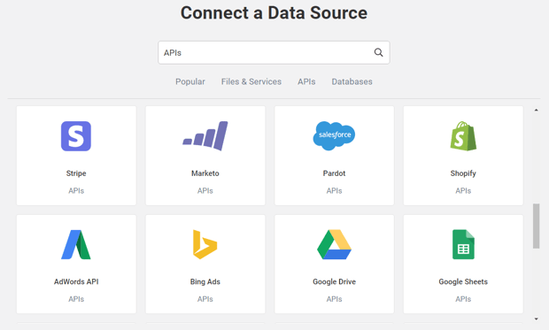Click APIs label under AdWords API

click(76, 299)
